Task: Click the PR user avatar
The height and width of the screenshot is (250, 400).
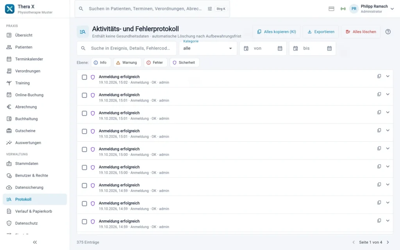Action: click(x=354, y=9)
